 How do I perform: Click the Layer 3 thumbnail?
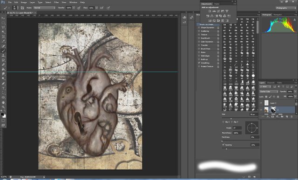[x=266, y=103]
